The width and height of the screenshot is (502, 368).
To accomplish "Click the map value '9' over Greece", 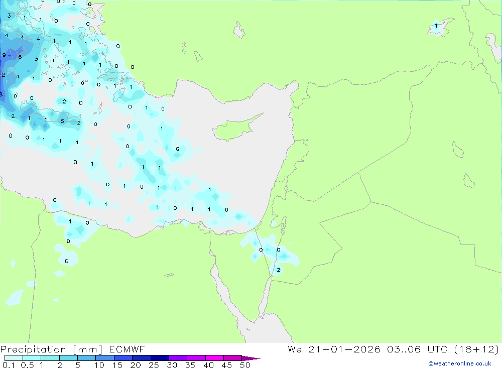I will (x=4, y=55).
